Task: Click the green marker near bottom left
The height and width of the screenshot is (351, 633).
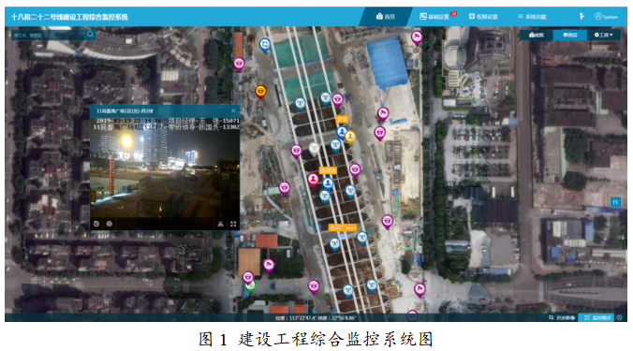Action: tap(251, 286)
